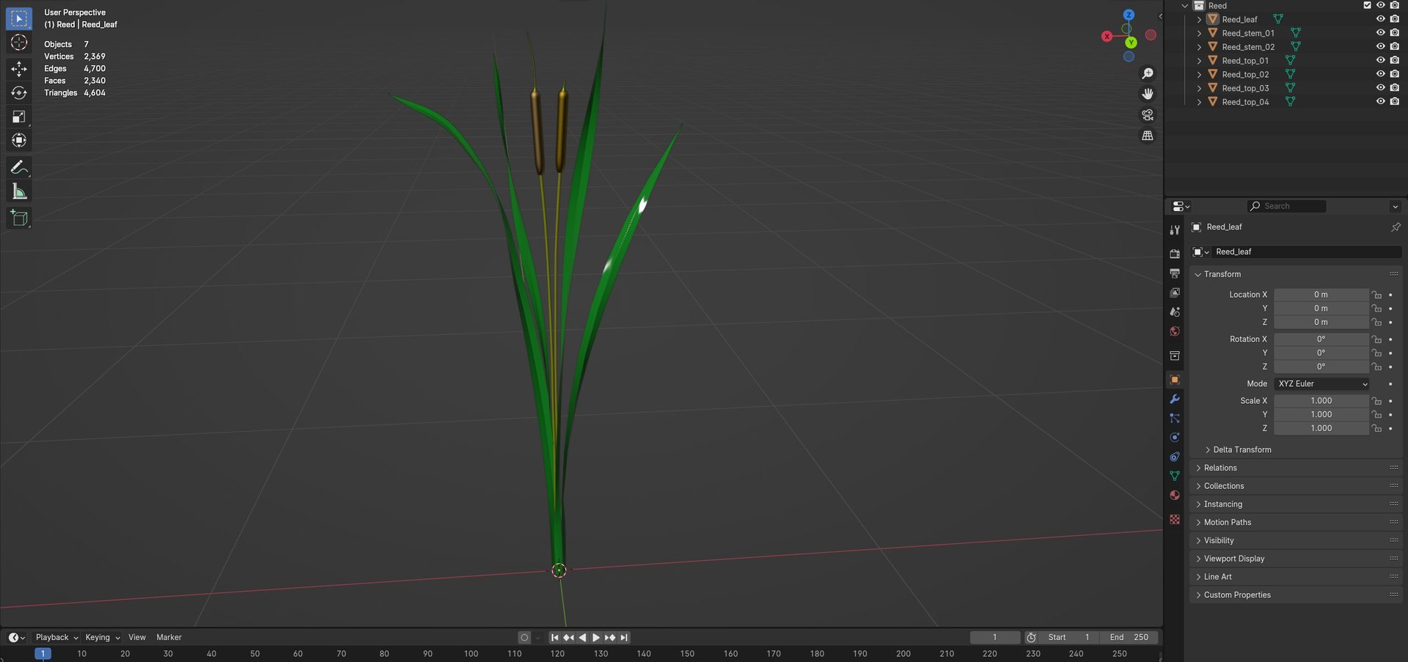Viewport: 1408px width, 662px height.
Task: Toggle render visibility of Reed_top_04
Action: click(1394, 102)
